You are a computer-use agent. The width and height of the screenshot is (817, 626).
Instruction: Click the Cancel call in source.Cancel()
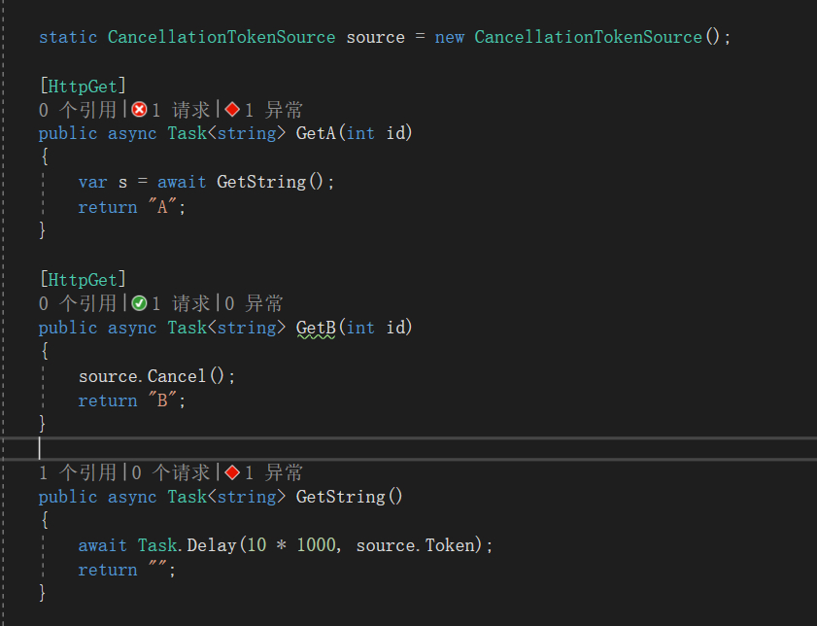point(177,376)
